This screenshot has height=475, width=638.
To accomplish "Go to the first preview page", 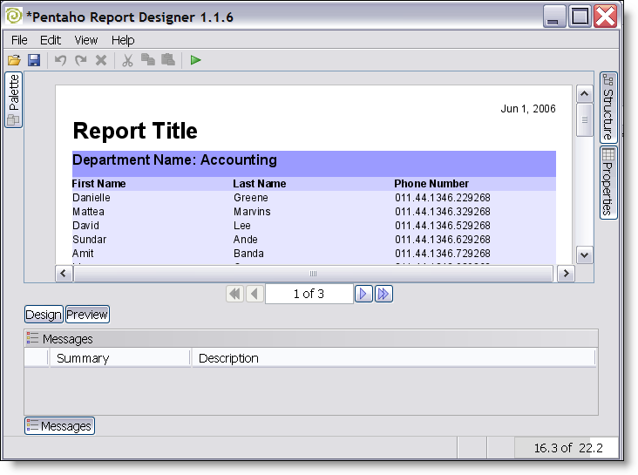I will (x=234, y=294).
